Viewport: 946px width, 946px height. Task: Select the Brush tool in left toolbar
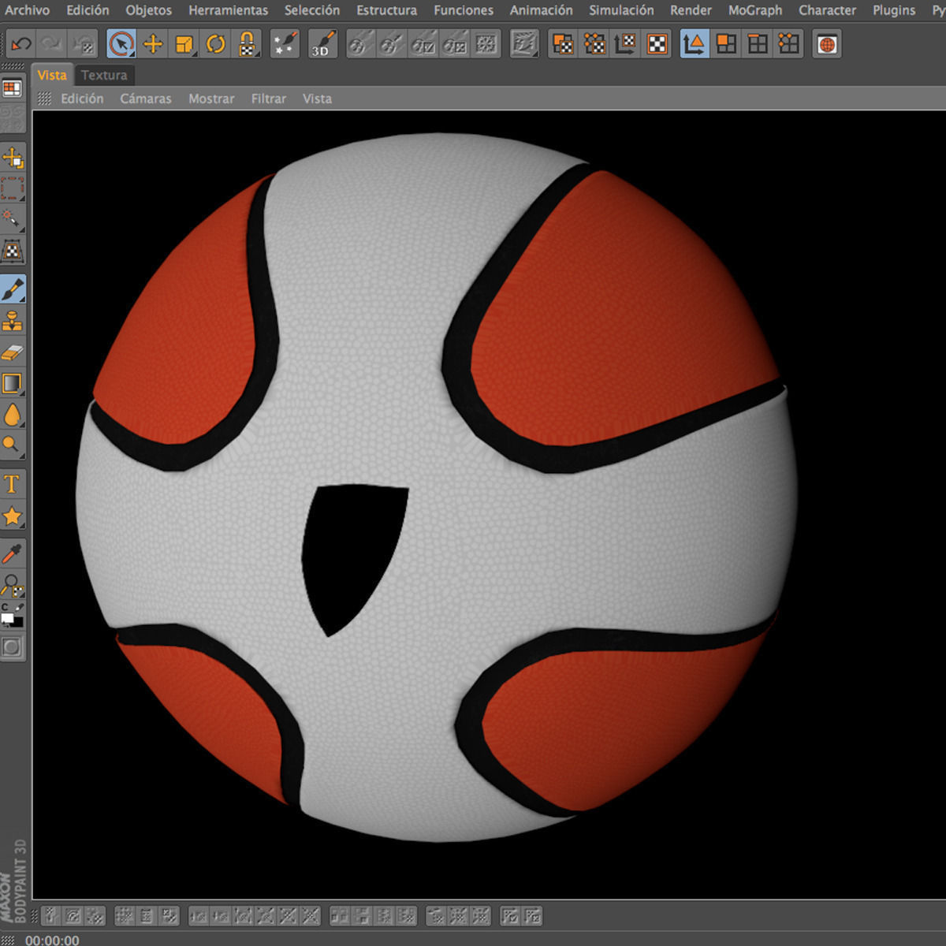tap(13, 290)
